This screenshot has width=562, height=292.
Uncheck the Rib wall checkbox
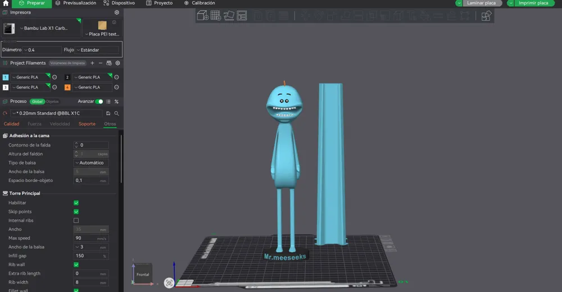[76, 265]
